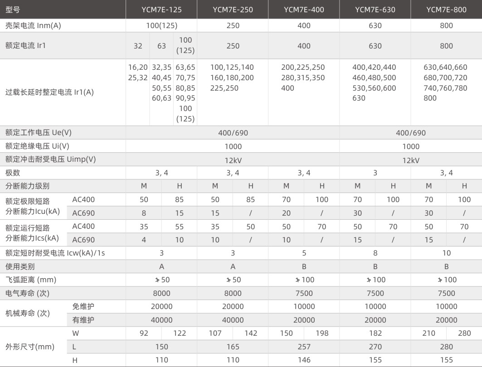Click the 7500 electrical life under YCM7E-630
482x367 pixels.
375,293
